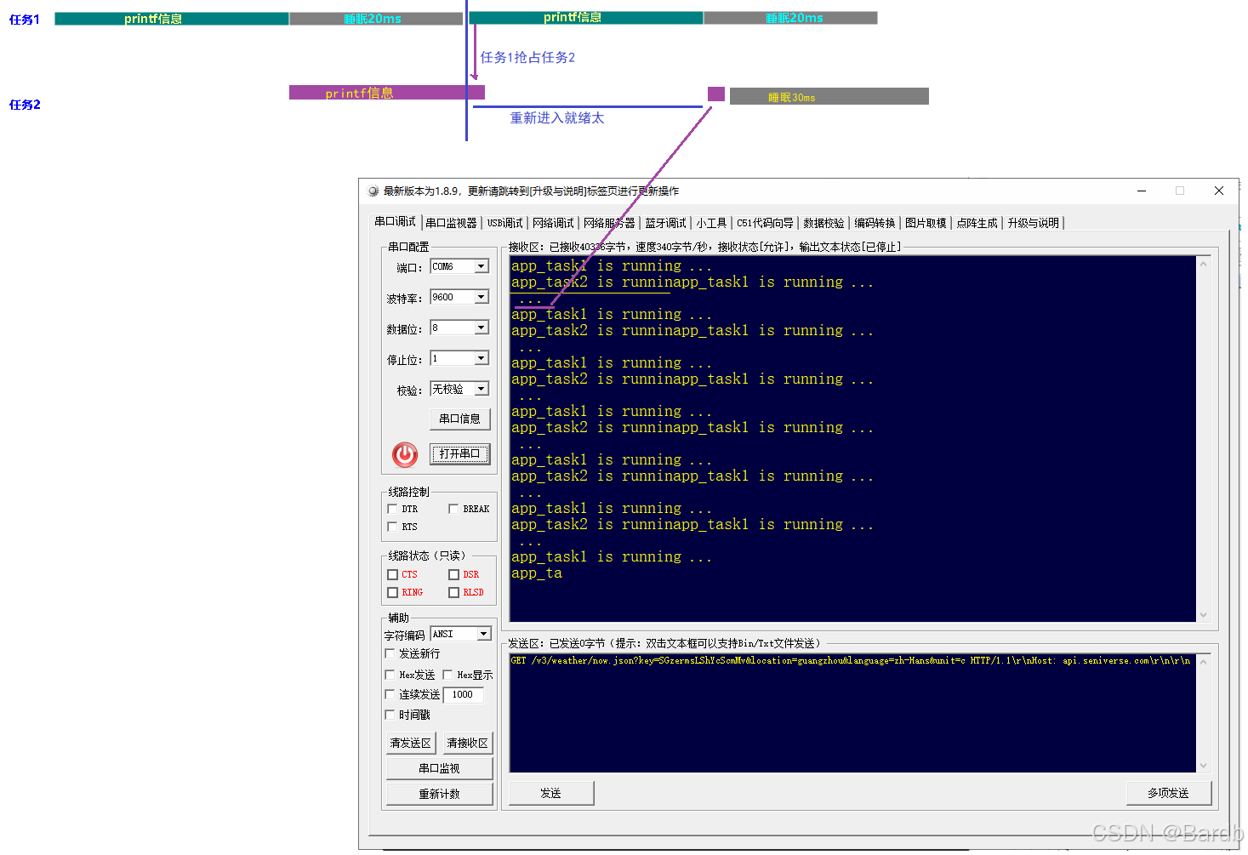
Task: Click the purple printf信息 bar of task 2
Action: pos(387,93)
